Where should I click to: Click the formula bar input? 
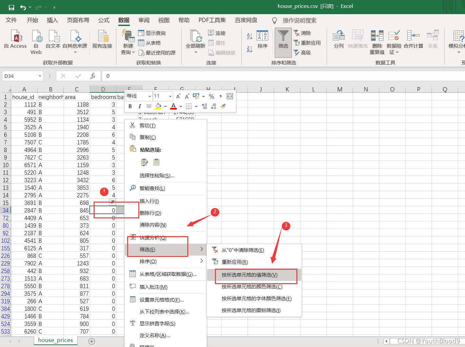(283, 76)
